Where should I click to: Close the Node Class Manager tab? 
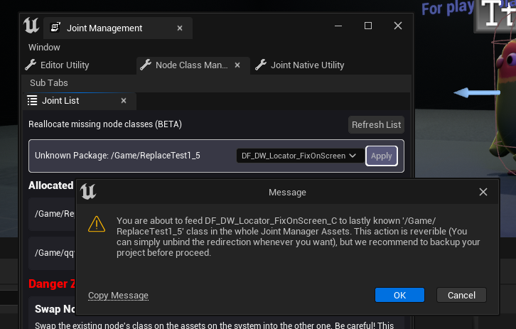click(x=238, y=65)
